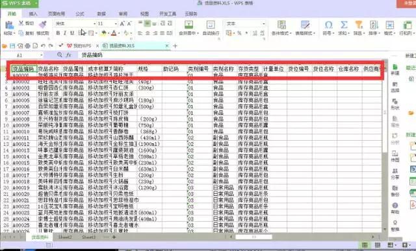
Task: Click the Auto Wrap text icon
Action: (211, 25)
